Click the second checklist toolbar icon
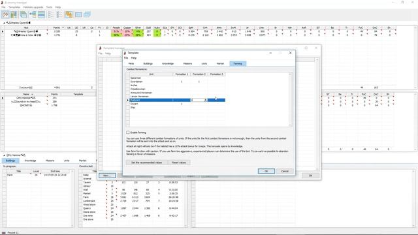This screenshot has width=418, height=235. (59, 14)
